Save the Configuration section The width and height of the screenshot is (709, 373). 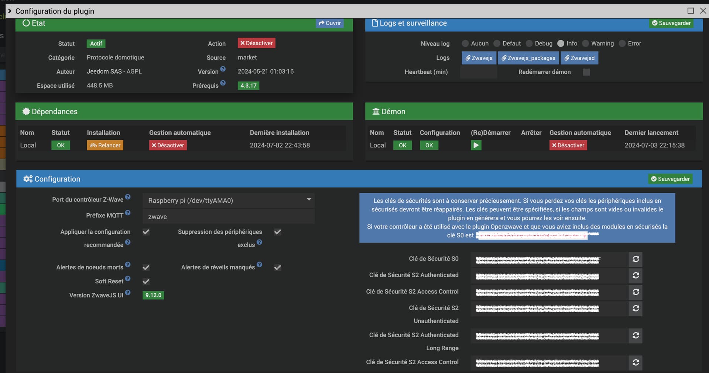click(670, 179)
